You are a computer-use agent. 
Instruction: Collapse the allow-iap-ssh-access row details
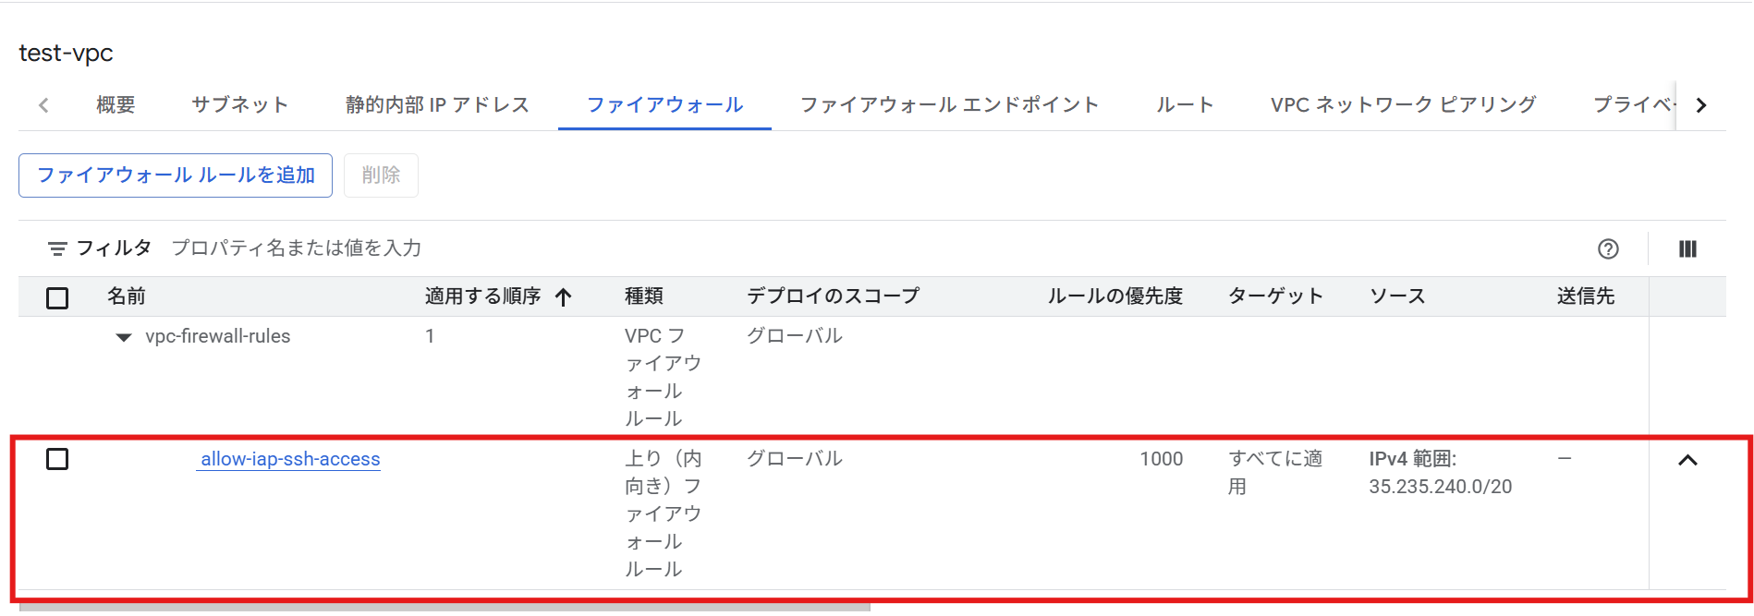(1687, 460)
